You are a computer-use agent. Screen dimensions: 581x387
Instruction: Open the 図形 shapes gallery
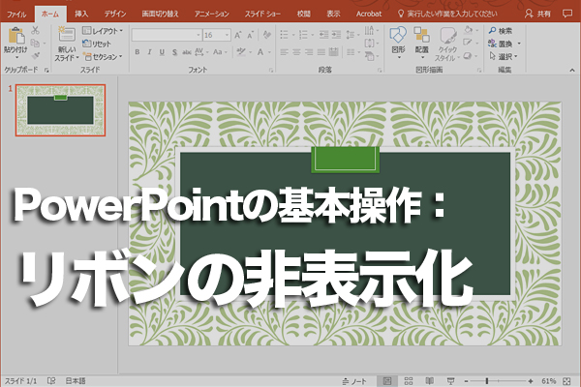click(x=398, y=43)
